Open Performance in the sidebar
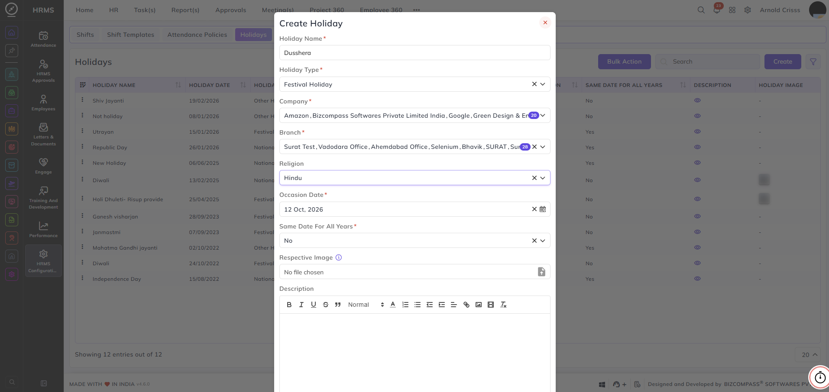Image resolution: width=829 pixels, height=392 pixels. pos(43,230)
